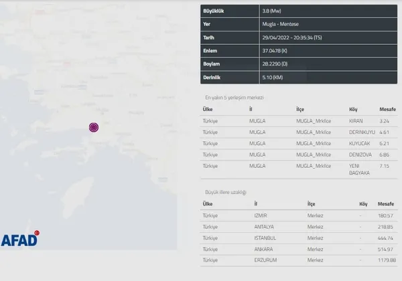Click the distance value 3.24

(384, 121)
